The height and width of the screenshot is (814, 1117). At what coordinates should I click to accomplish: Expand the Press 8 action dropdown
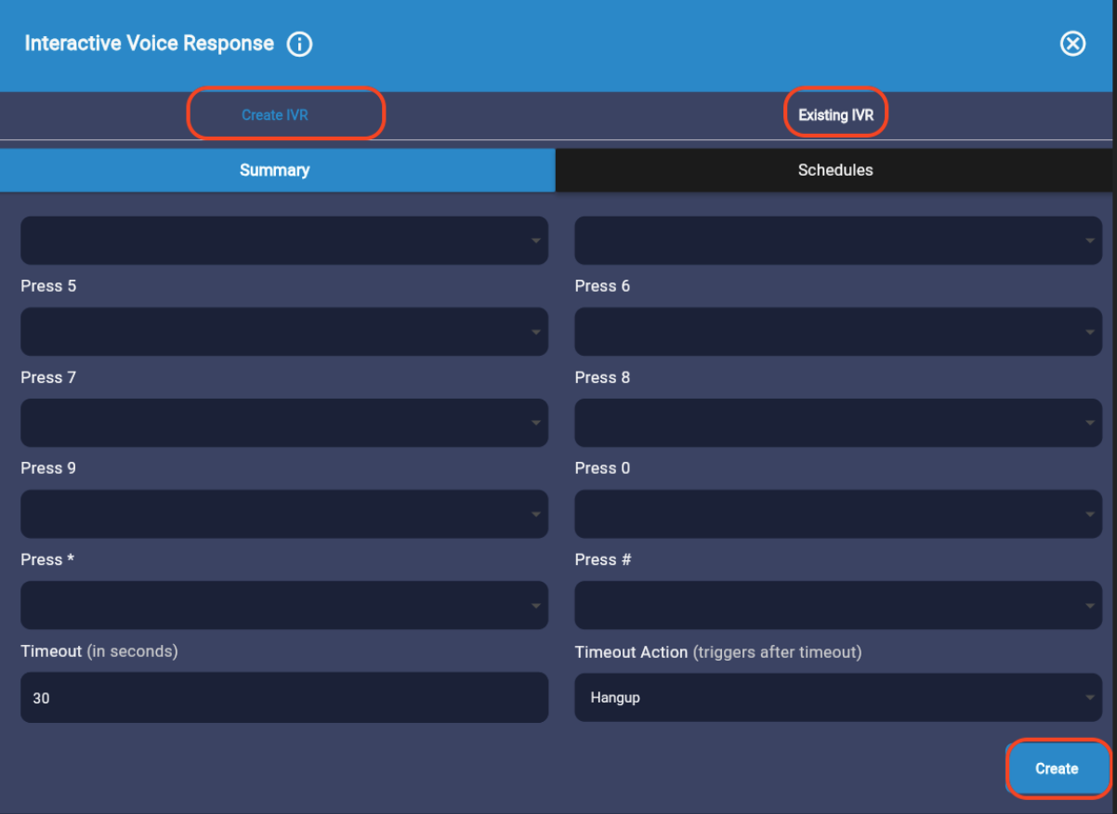838,423
